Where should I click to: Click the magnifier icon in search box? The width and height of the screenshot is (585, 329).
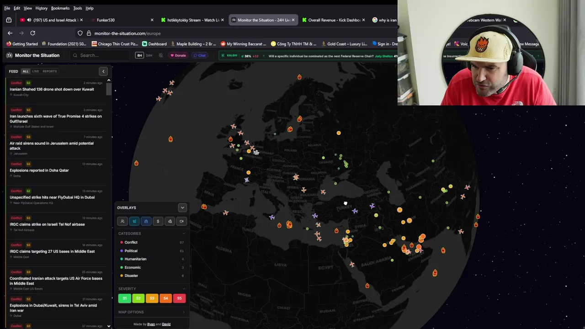[75, 55]
